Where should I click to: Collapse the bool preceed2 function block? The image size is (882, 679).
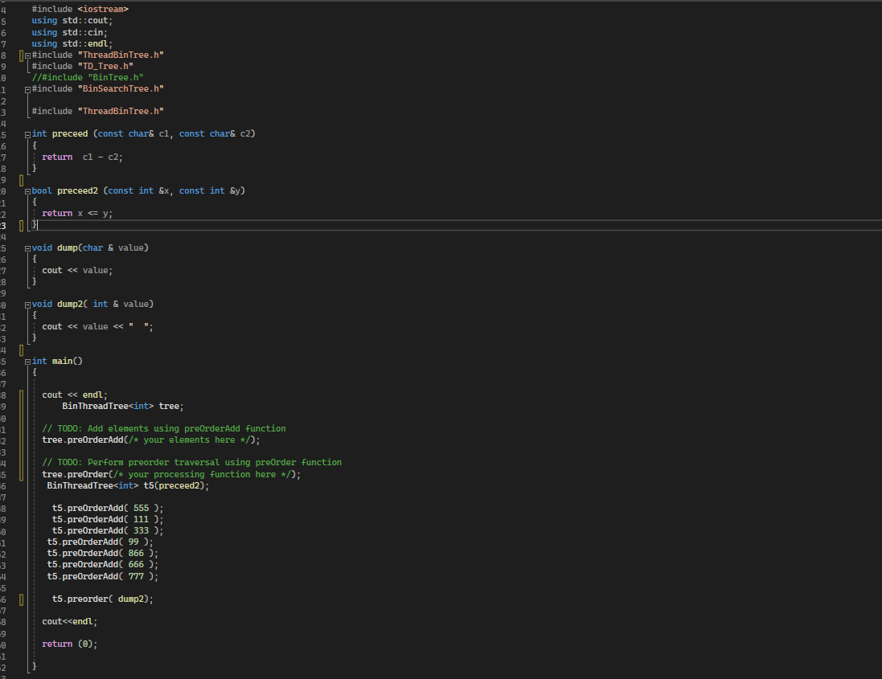(x=27, y=192)
